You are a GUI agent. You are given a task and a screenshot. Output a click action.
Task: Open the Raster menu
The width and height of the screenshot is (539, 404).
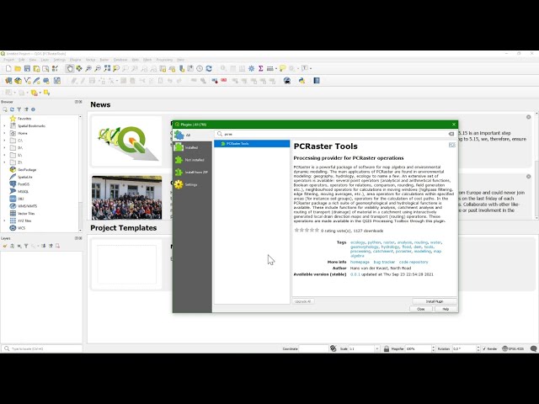pos(104,60)
